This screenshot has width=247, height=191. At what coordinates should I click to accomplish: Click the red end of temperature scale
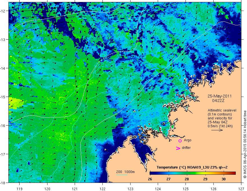coord(234,173)
